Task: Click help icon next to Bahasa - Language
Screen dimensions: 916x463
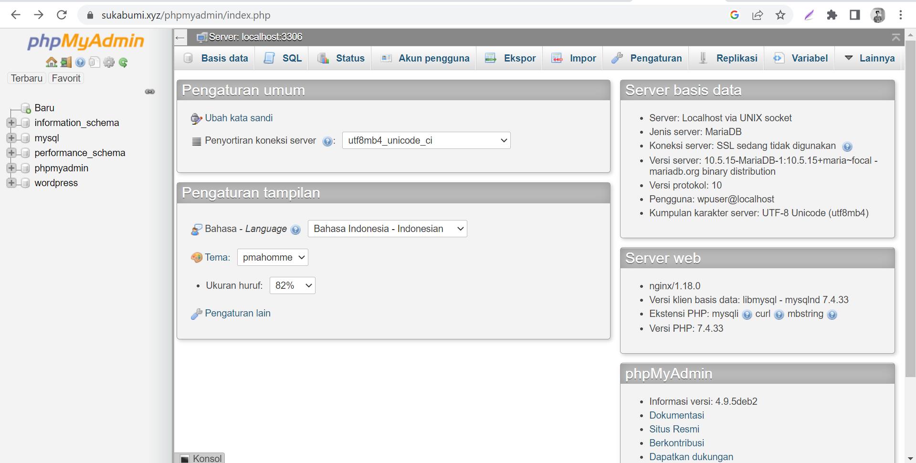Action: tap(295, 230)
